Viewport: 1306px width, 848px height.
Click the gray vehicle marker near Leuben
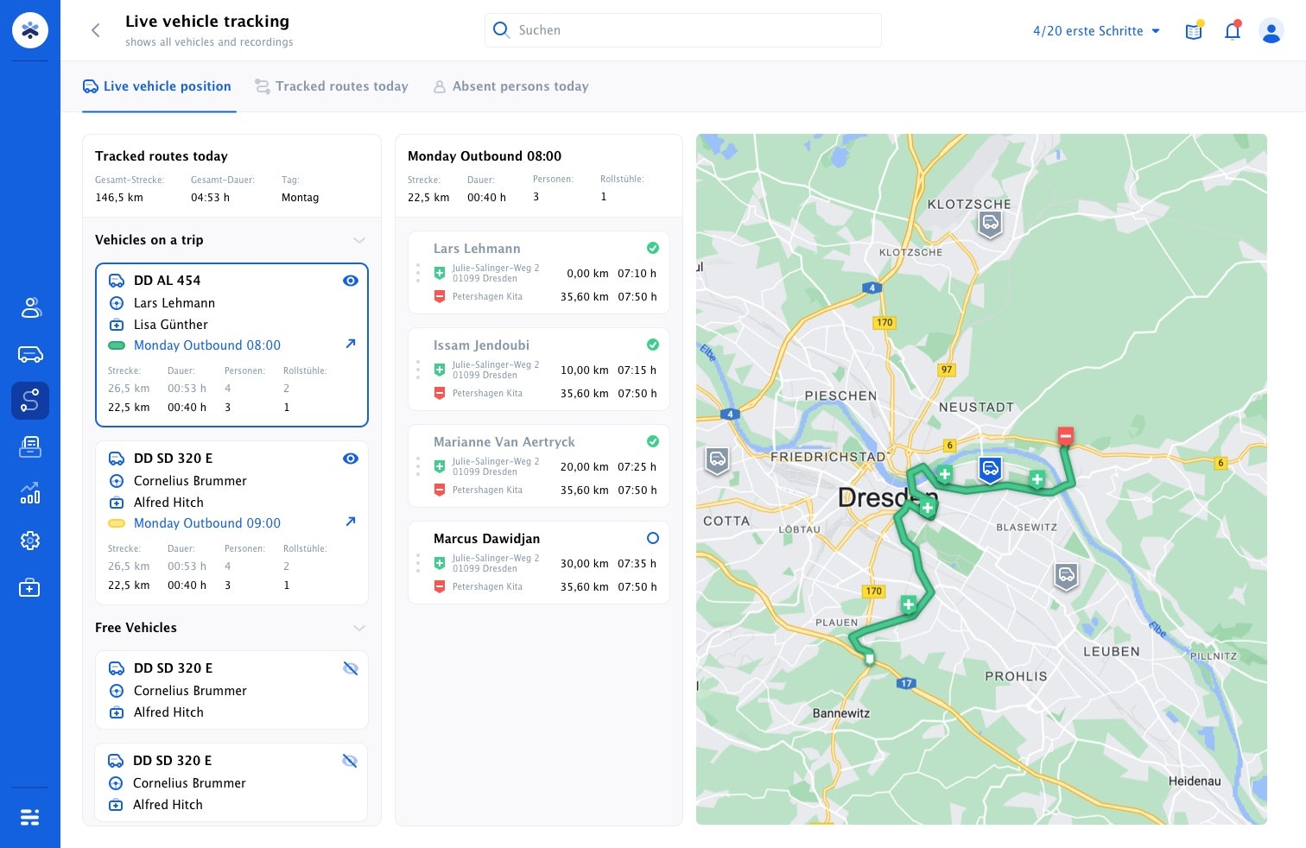[1067, 576]
